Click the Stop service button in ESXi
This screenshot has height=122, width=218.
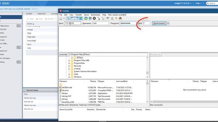pos(40,19)
